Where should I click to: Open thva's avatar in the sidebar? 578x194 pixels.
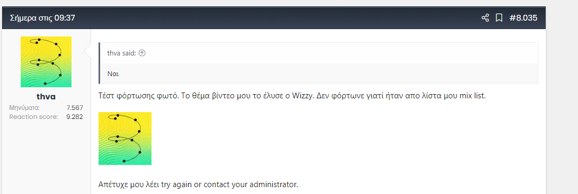click(46, 62)
